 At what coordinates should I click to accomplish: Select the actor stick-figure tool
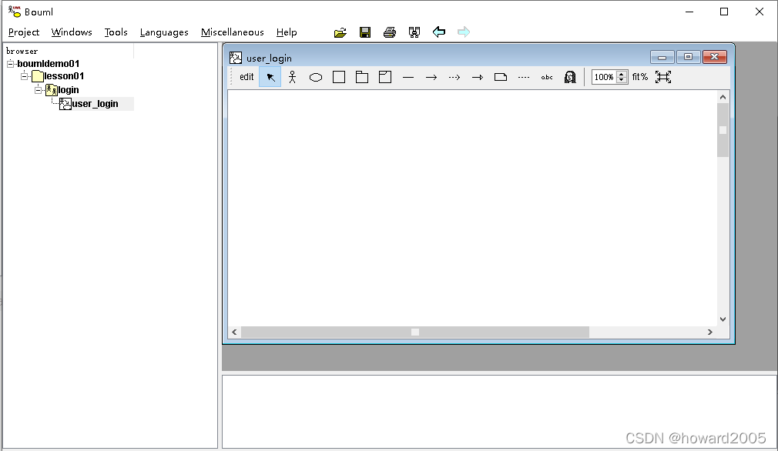tap(292, 77)
